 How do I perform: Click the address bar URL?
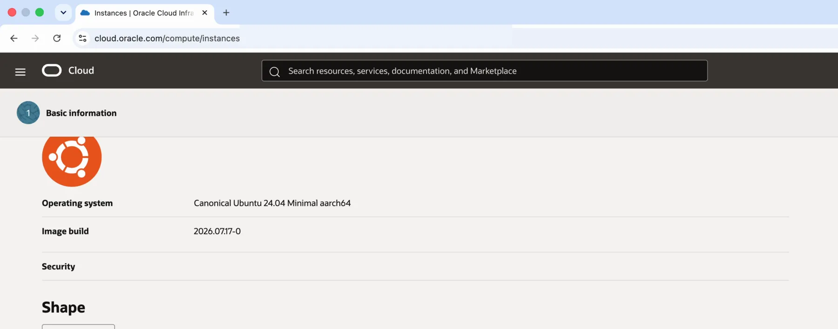point(167,38)
